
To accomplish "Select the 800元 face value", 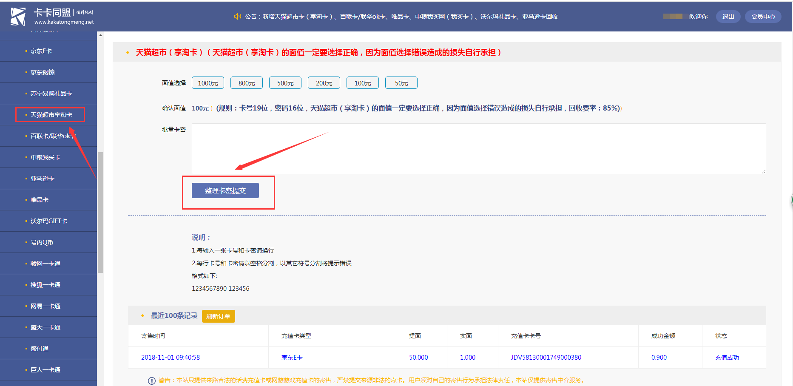I will click(x=247, y=83).
